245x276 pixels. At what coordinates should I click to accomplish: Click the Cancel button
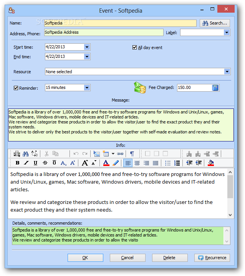click(127, 258)
